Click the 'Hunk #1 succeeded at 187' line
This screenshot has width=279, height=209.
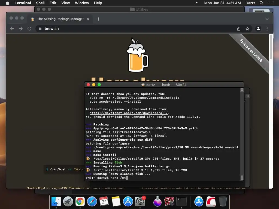click(x=127, y=136)
